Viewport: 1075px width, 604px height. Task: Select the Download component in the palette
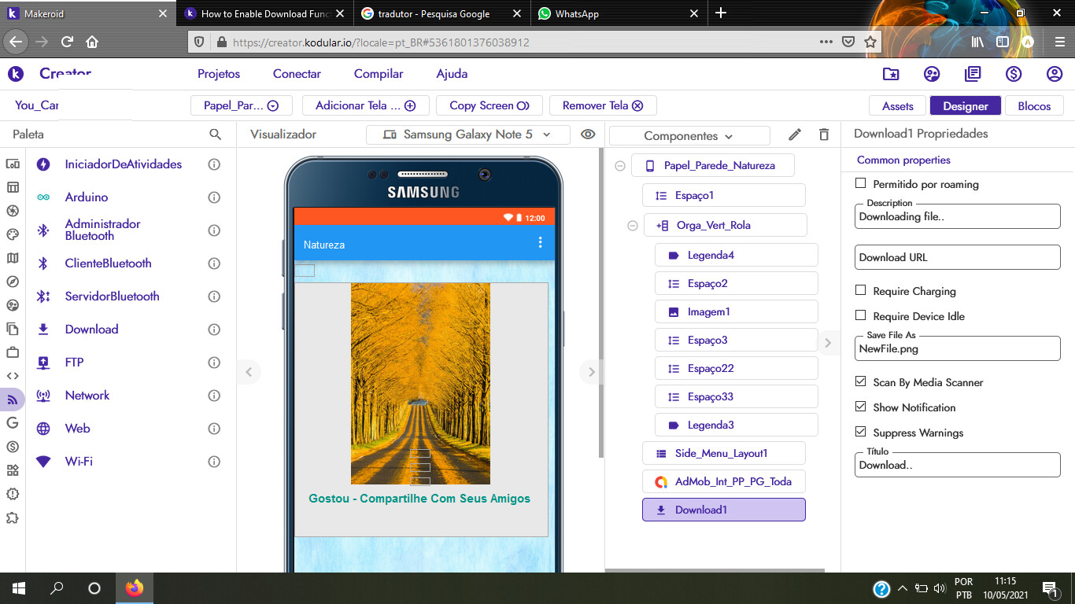91,330
